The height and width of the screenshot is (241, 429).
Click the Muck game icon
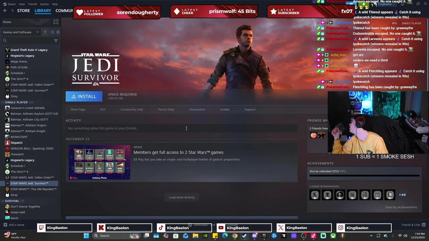[7, 218]
